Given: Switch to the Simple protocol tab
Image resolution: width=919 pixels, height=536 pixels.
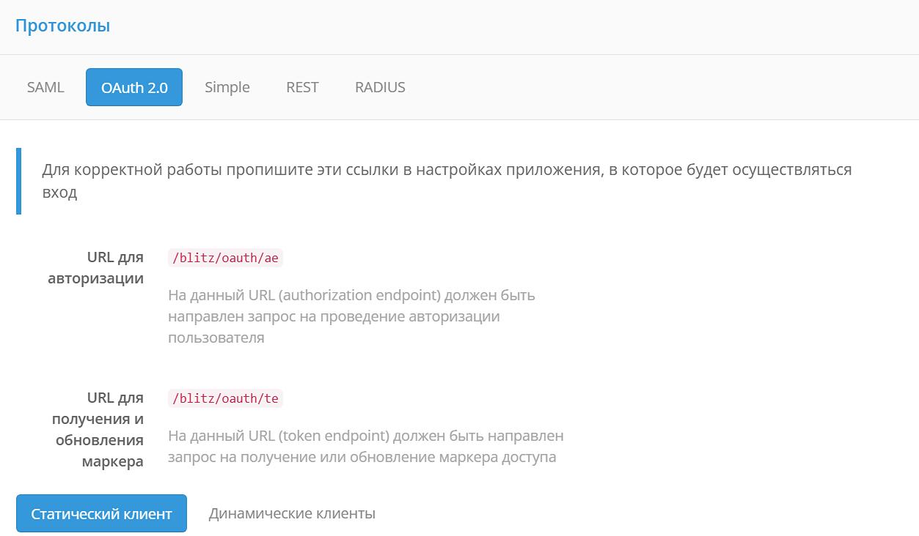Looking at the screenshot, I should point(227,87).
